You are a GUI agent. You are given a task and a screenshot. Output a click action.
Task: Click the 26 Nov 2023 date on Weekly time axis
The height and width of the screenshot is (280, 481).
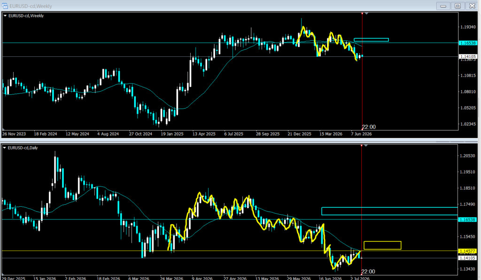[x=14, y=134]
